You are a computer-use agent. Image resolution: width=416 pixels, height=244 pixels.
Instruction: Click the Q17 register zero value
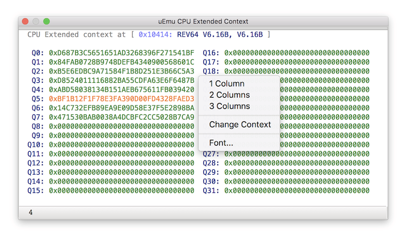(x=297, y=62)
